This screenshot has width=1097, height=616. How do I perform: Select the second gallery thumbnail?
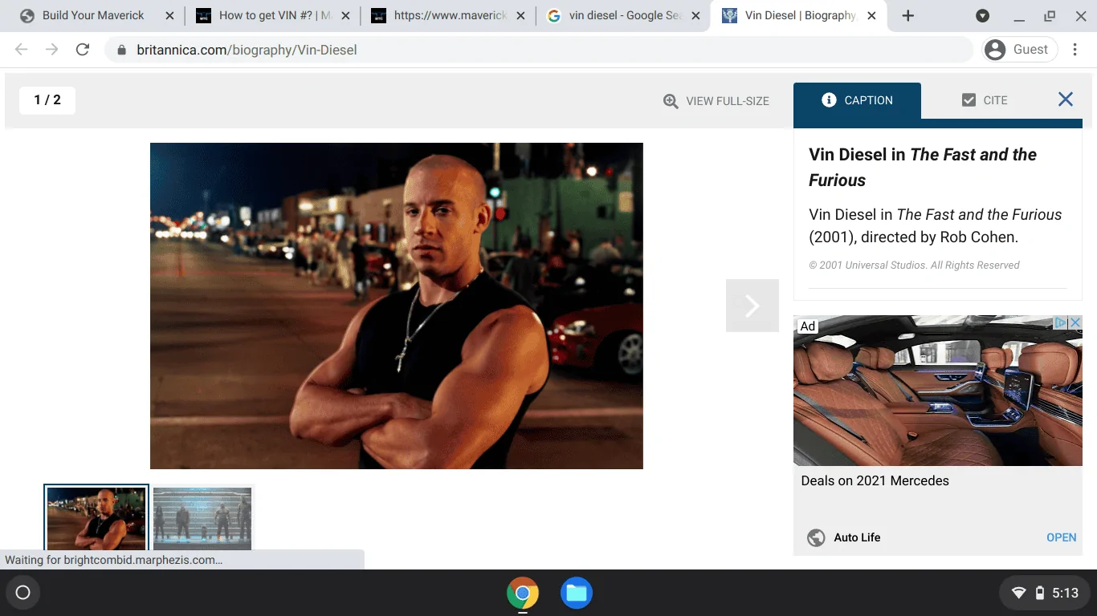click(x=202, y=518)
